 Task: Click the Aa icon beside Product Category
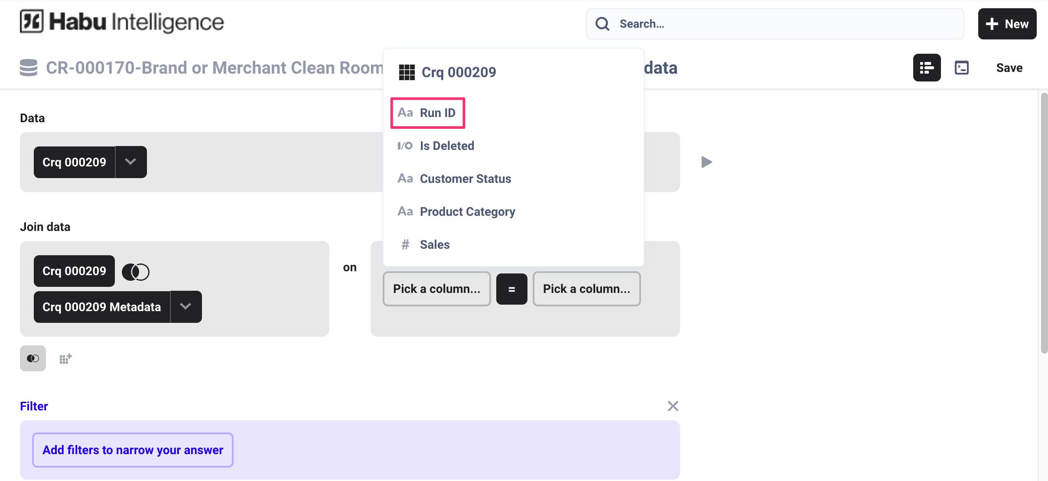coord(405,211)
